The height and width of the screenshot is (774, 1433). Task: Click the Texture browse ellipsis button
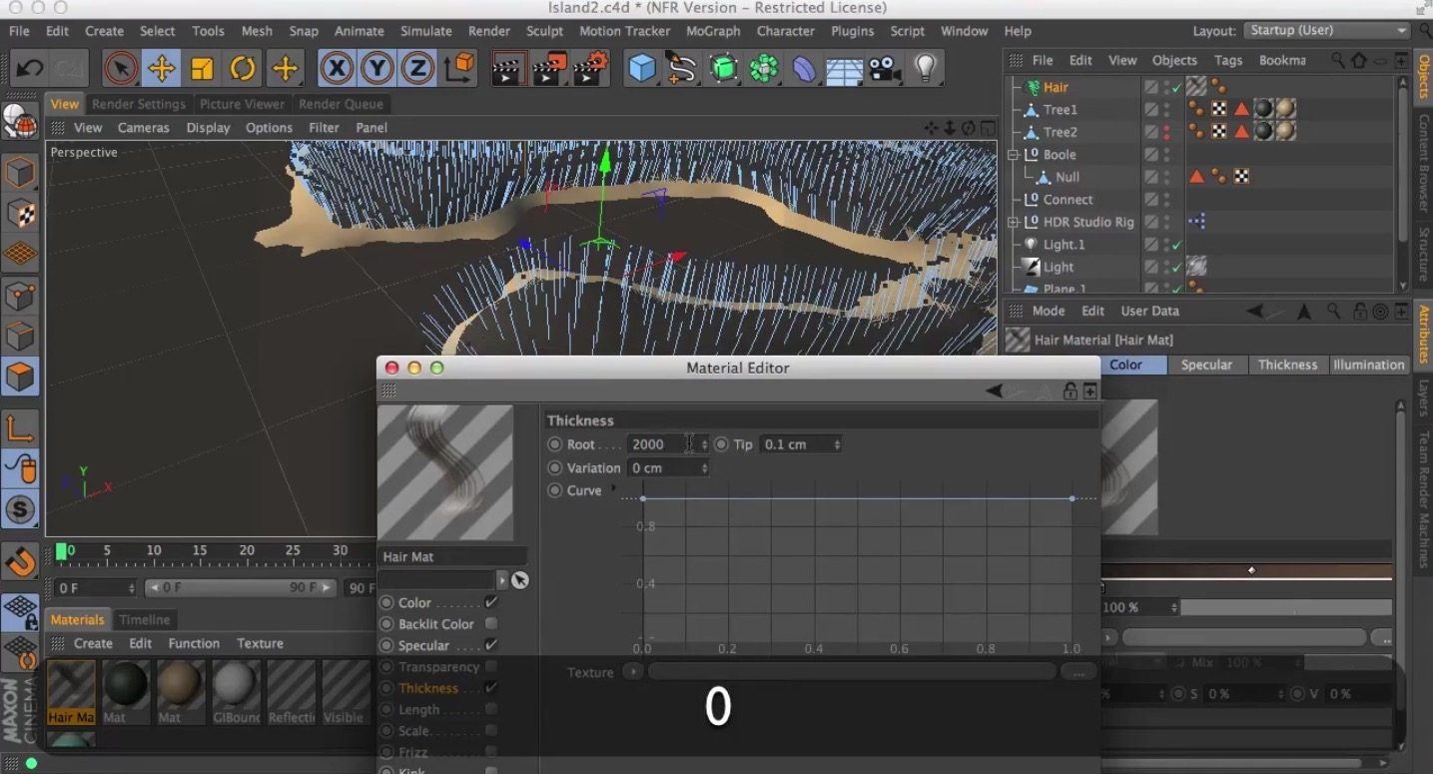1078,672
